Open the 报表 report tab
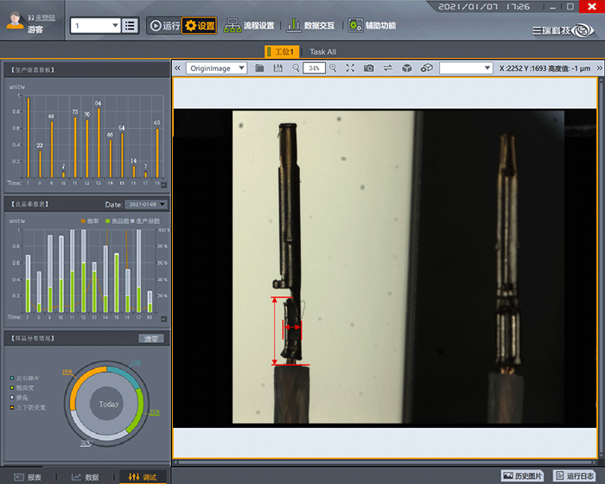The image size is (605, 484). coord(28,477)
